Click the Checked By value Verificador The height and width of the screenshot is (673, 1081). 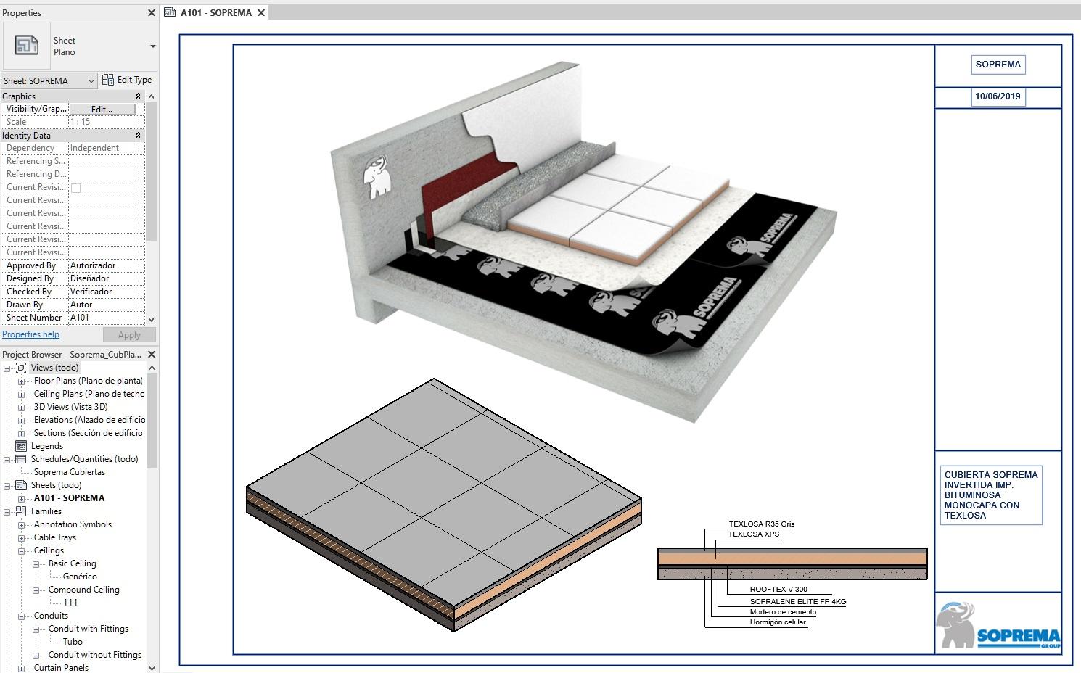102,292
